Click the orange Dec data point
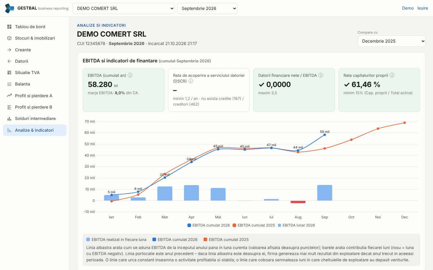 tap(404, 123)
